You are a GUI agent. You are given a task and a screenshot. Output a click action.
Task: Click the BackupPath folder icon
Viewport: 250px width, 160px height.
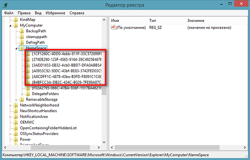click(22, 31)
